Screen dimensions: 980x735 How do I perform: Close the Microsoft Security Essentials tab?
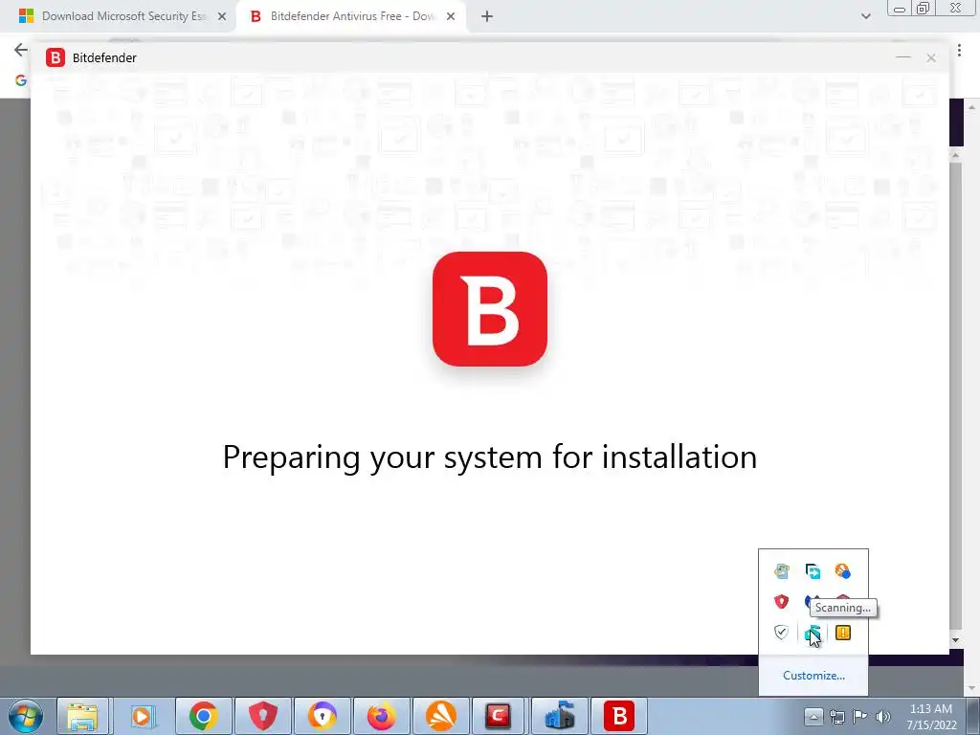222,17
